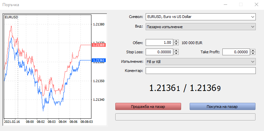Click the 08:00 time label on chart
This screenshot has height=131, width=264.
30,121
